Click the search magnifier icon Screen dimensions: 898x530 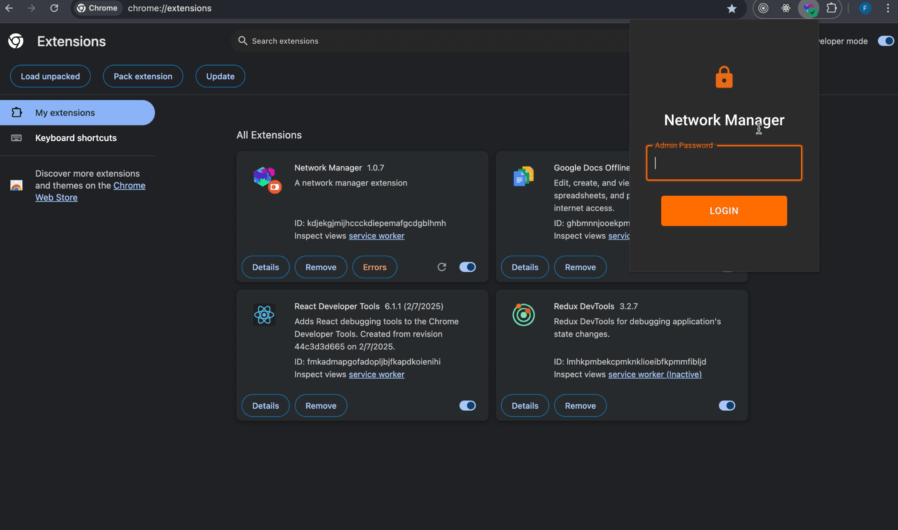(x=243, y=41)
